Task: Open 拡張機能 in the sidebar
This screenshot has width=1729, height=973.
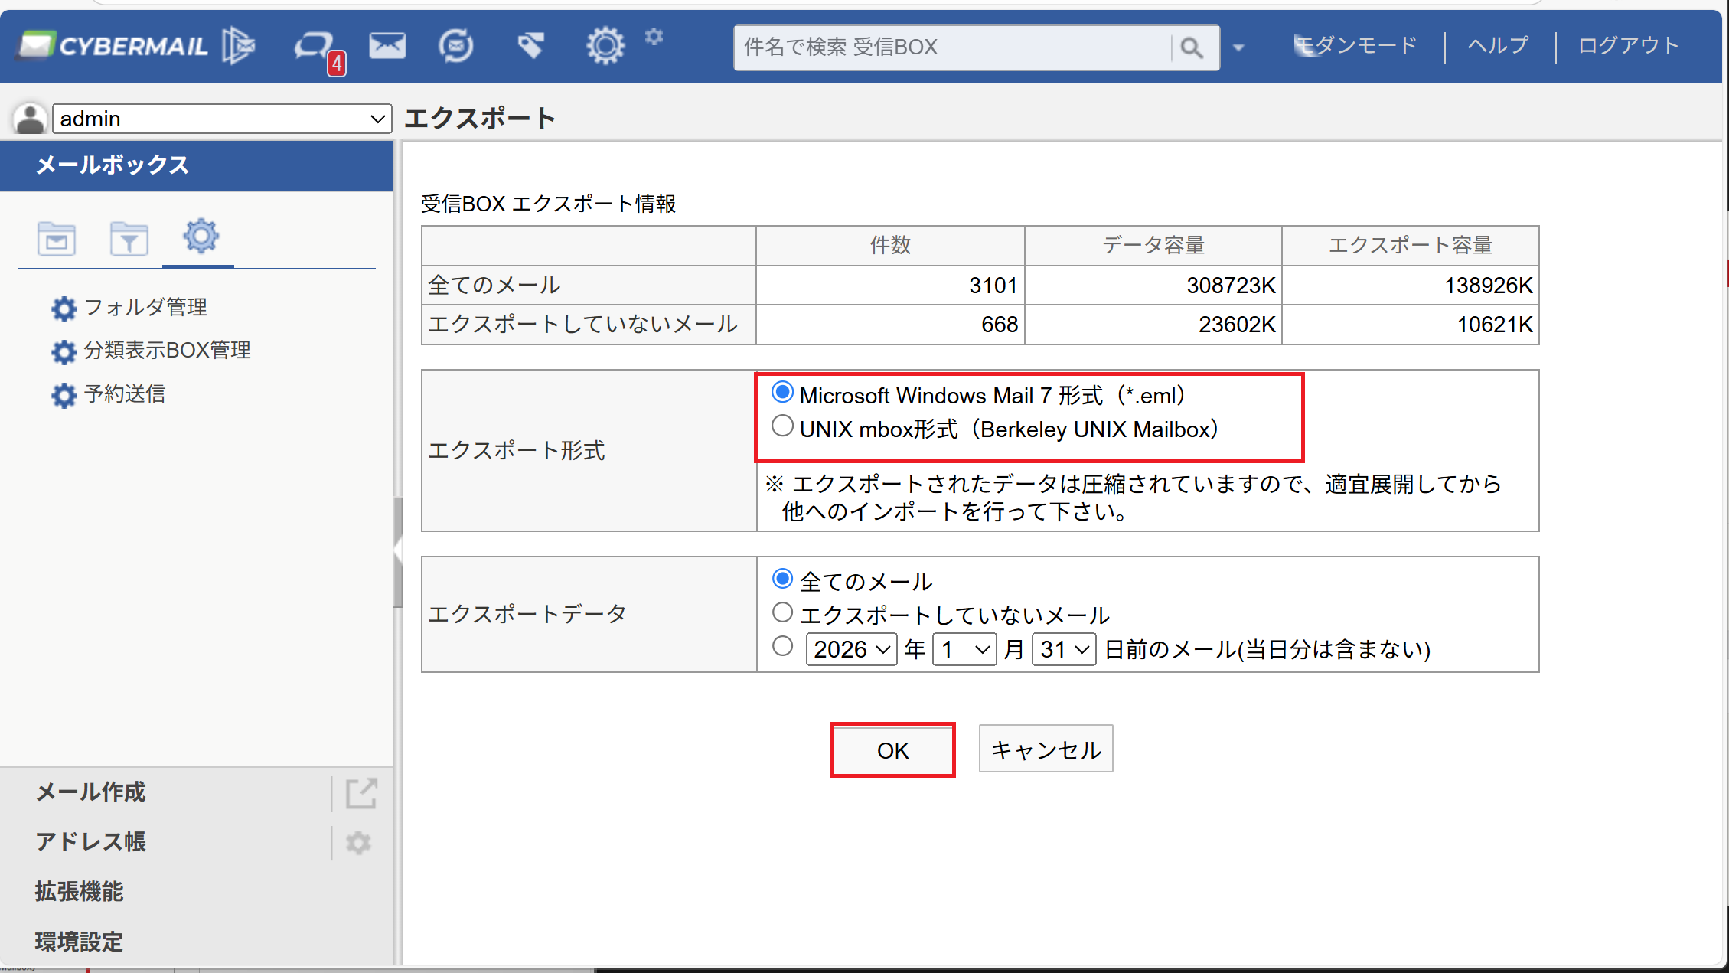Action: click(x=79, y=891)
